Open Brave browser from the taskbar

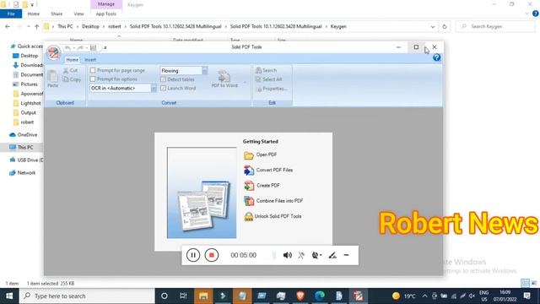(300, 296)
